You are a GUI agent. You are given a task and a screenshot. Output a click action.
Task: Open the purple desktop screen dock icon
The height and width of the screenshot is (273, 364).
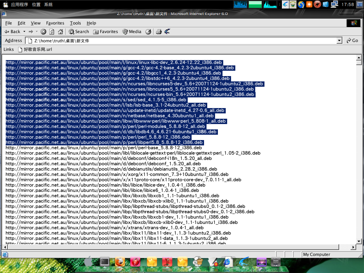(261, 262)
